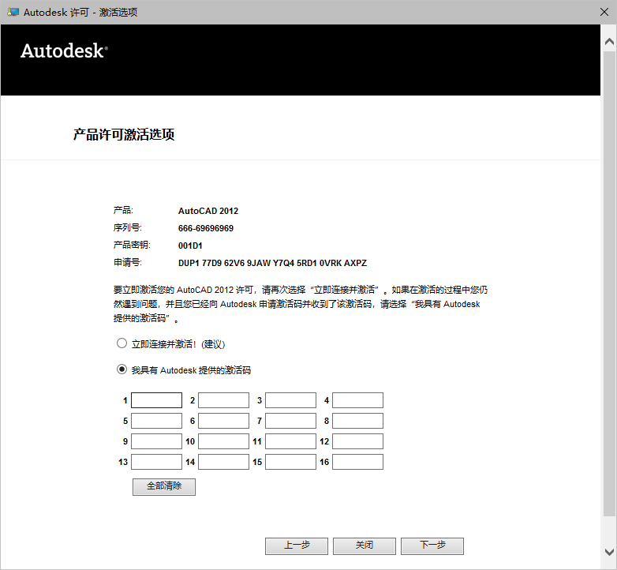Click the 产品密钥 label
This screenshot has width=617, height=570.
(132, 246)
